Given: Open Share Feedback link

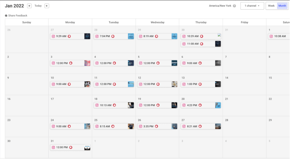Looking at the screenshot, I should click(x=16, y=16).
